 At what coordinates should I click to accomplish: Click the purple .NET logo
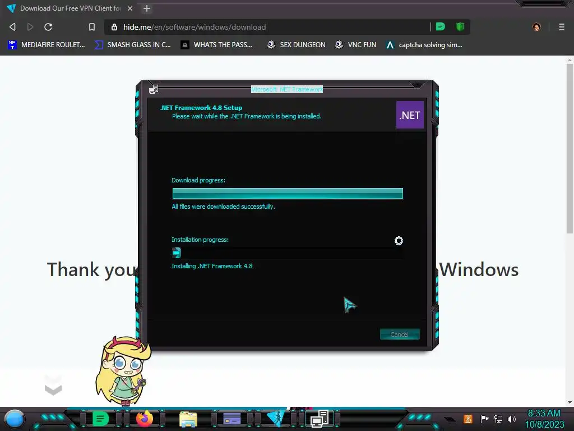click(x=410, y=115)
